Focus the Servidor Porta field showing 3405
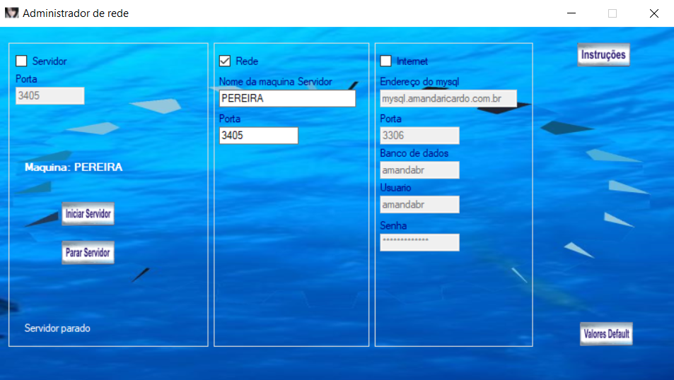This screenshot has height=380, width=674. (x=50, y=96)
